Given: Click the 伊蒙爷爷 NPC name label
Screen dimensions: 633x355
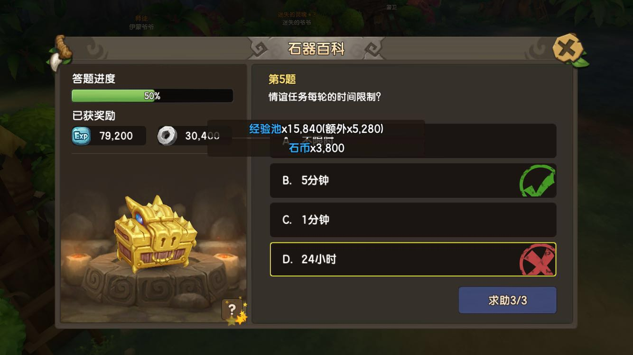Looking at the screenshot, I should pyautogui.click(x=141, y=27).
